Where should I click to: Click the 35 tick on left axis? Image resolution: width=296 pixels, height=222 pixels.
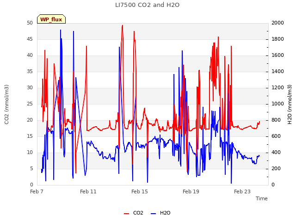tap(30, 71)
